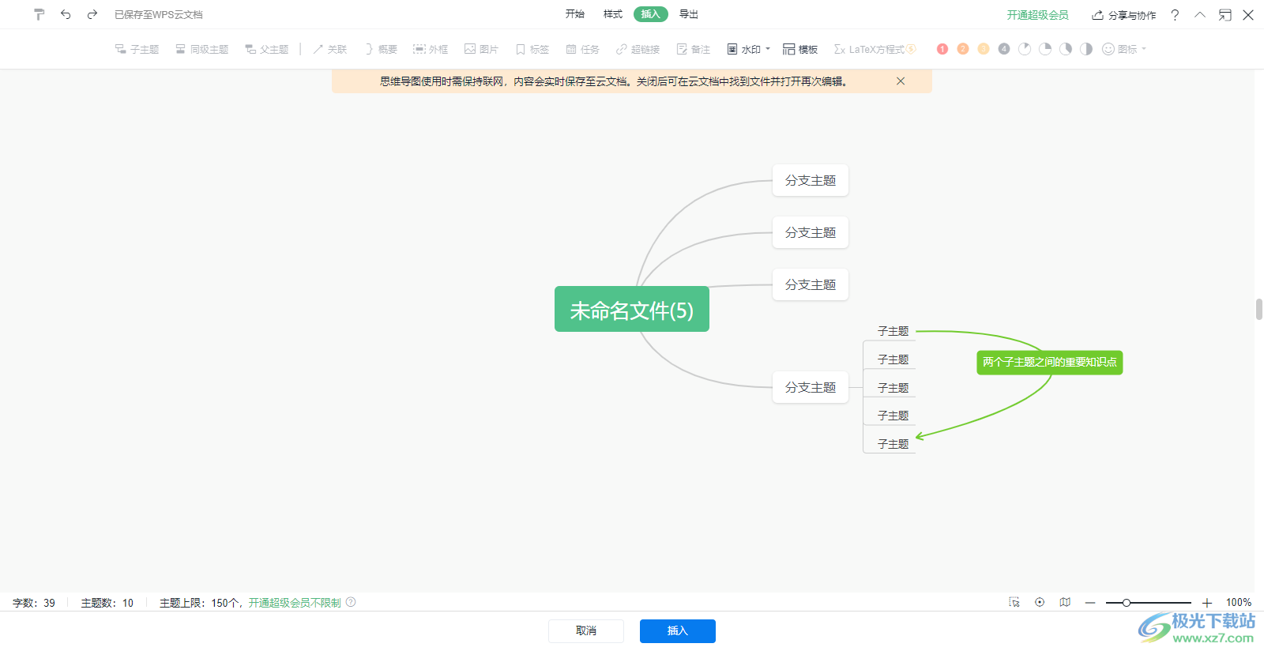
Task: Zoom in with plus button
Action: pos(1207,603)
